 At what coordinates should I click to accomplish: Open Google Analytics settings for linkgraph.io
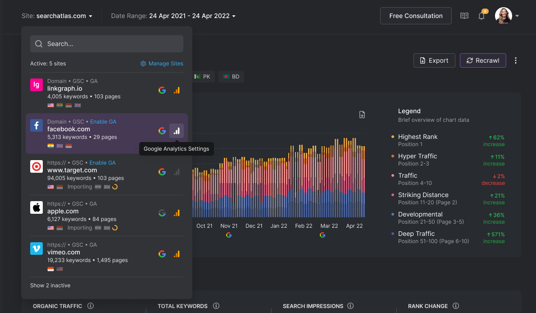(x=177, y=90)
